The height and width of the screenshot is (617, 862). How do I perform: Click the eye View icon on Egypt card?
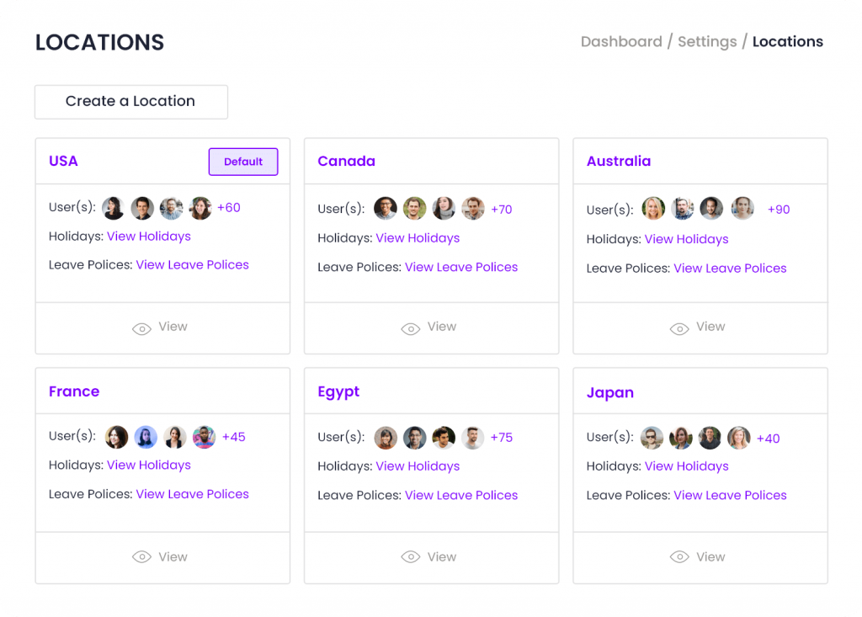(410, 556)
